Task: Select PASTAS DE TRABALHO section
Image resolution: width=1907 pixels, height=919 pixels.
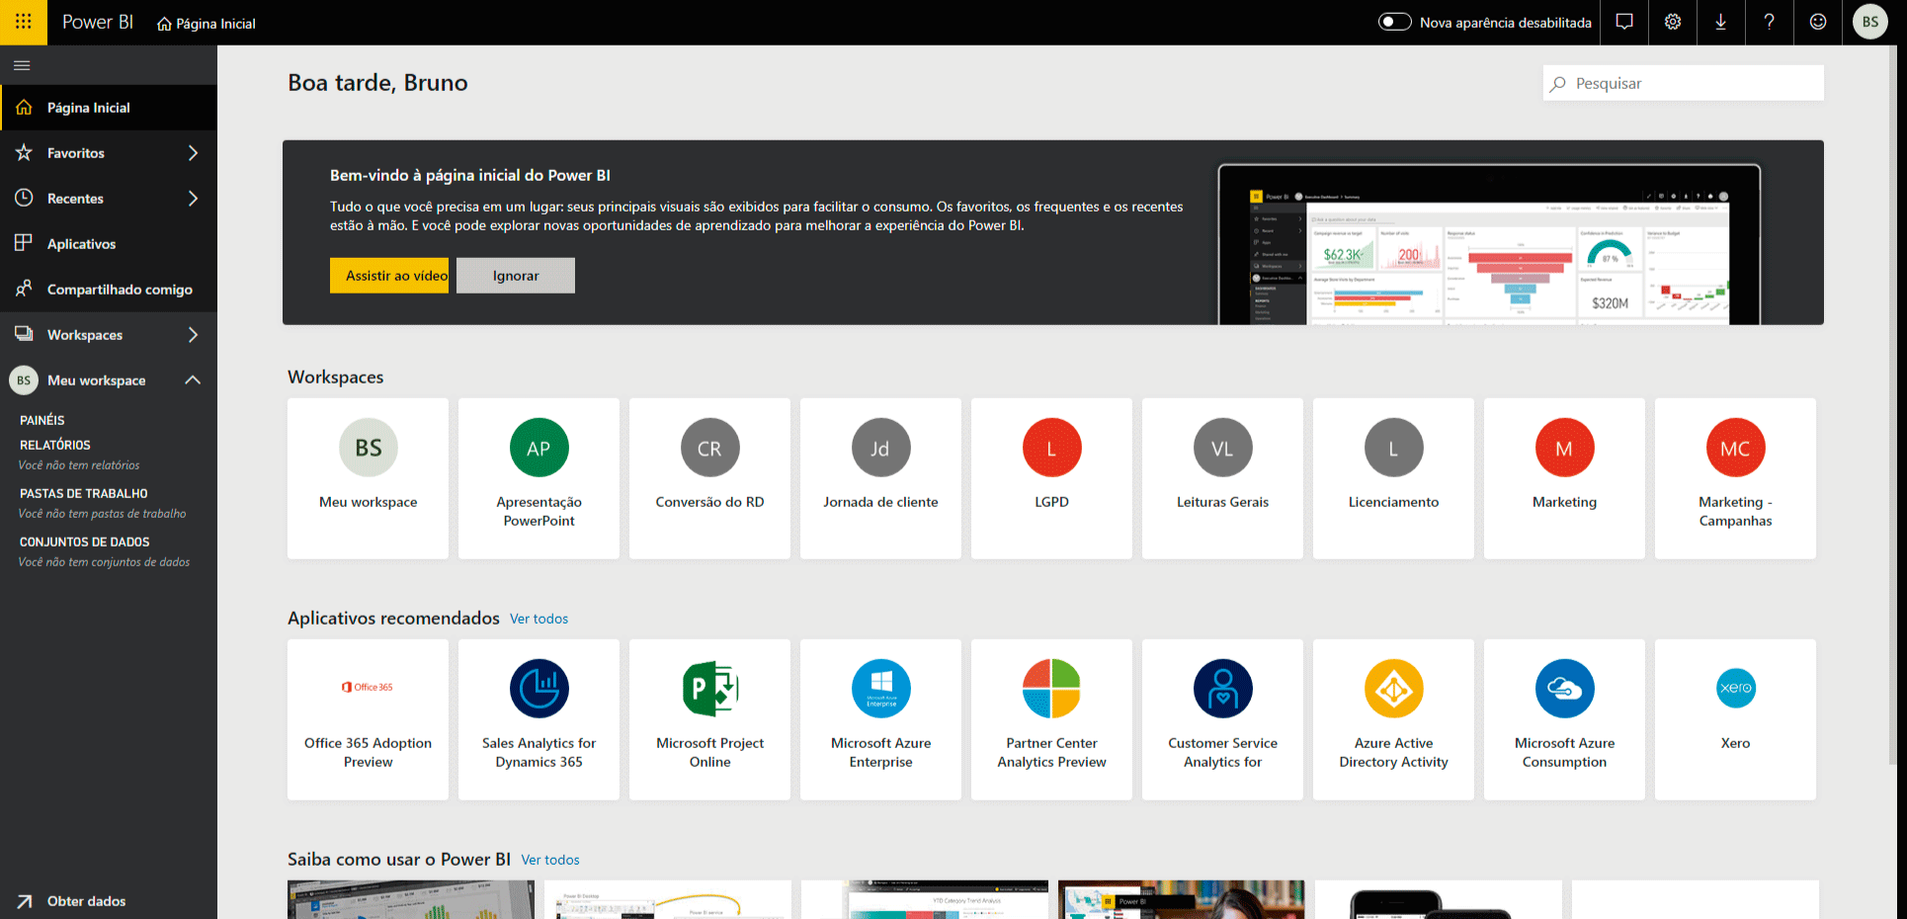Action: pyautogui.click(x=84, y=493)
